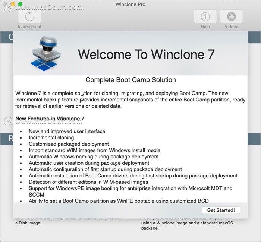Click 'New and improved user interface' item
This screenshot has height=242, width=261.
[67, 131]
